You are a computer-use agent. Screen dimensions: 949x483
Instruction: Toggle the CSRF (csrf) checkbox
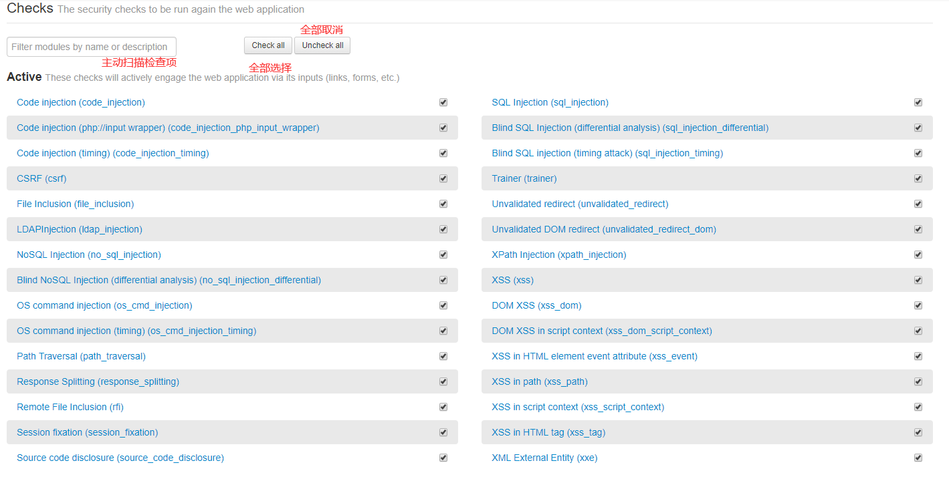443,178
